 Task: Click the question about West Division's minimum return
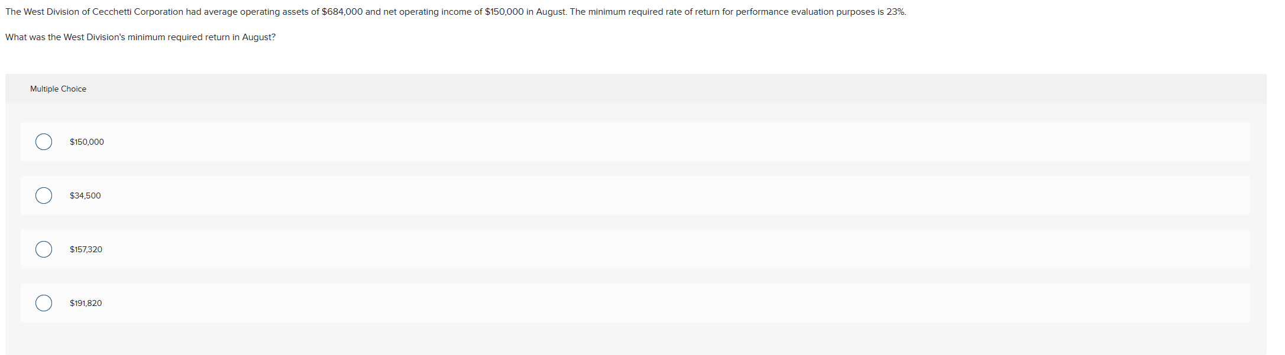(140, 37)
